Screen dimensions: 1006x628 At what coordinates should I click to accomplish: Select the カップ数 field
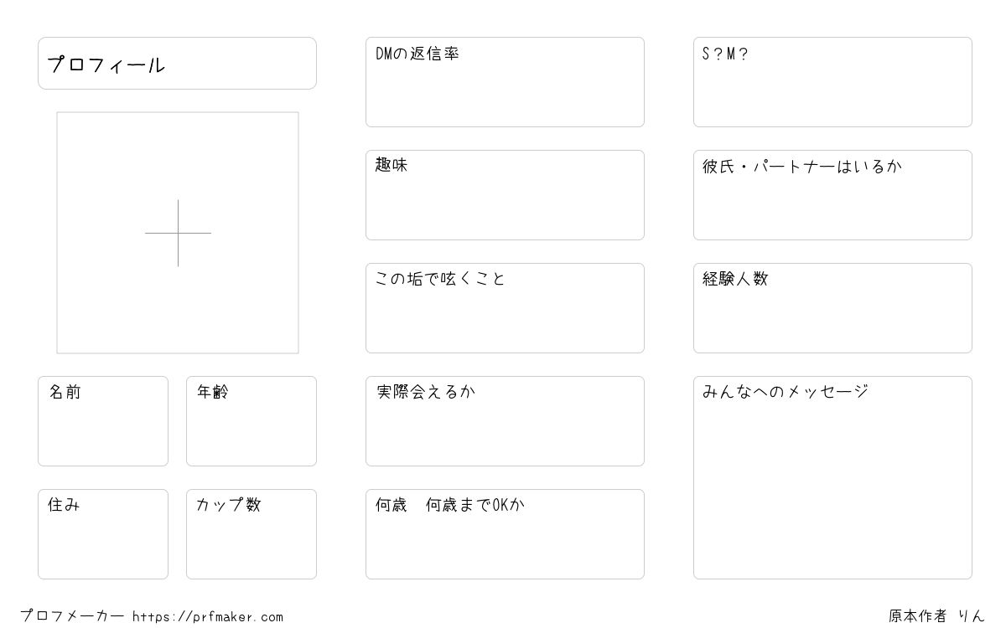pos(251,534)
